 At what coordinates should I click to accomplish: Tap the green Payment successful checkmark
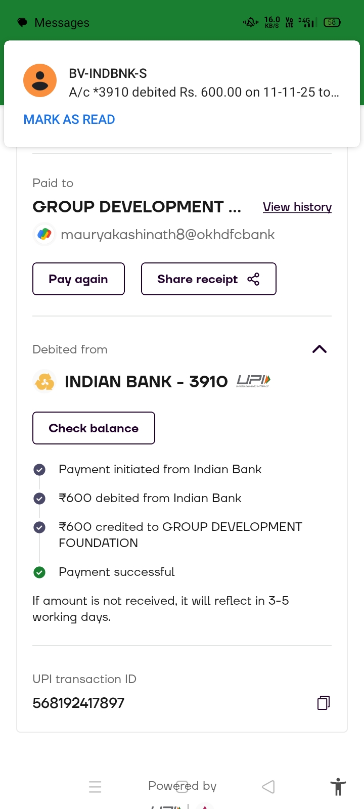coord(39,572)
